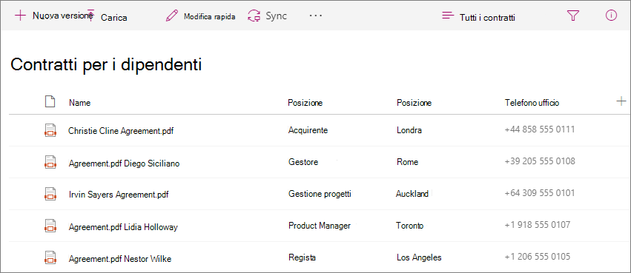This screenshot has width=631, height=273.
Task: Click the plus icon for Nuova versione
Action: point(20,16)
